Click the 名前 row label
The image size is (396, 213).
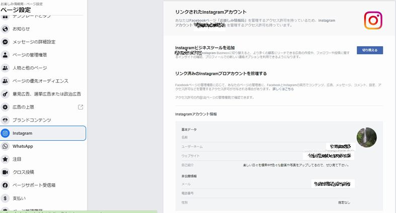tap(184, 137)
